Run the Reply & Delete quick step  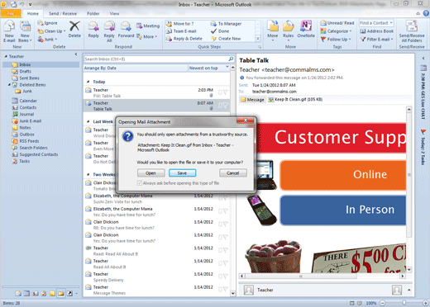pos(184,39)
